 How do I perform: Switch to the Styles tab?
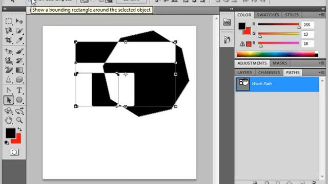pyautogui.click(x=292, y=15)
